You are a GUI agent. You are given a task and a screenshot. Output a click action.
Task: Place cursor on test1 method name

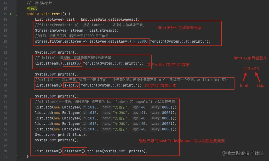pos(57,14)
